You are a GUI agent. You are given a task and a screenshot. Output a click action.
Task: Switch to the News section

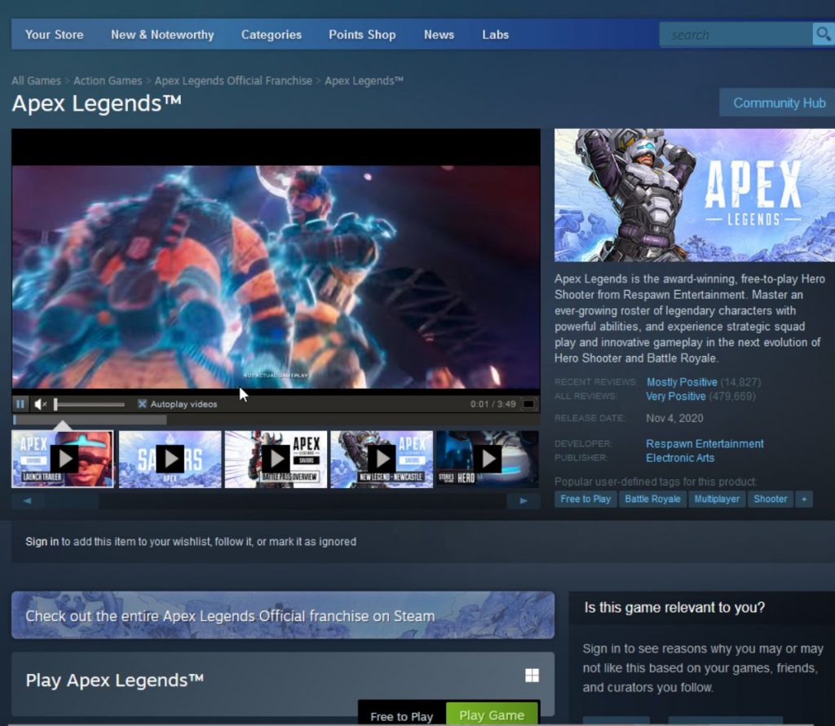(439, 34)
